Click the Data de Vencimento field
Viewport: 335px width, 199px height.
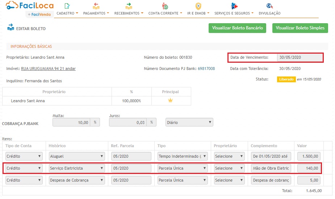pyautogui.click(x=299, y=57)
